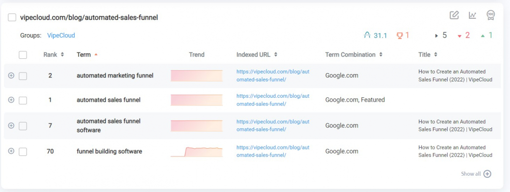This screenshot has width=510, height=192.
Task: Open the line chart icon at top right
Action: tap(472, 15)
